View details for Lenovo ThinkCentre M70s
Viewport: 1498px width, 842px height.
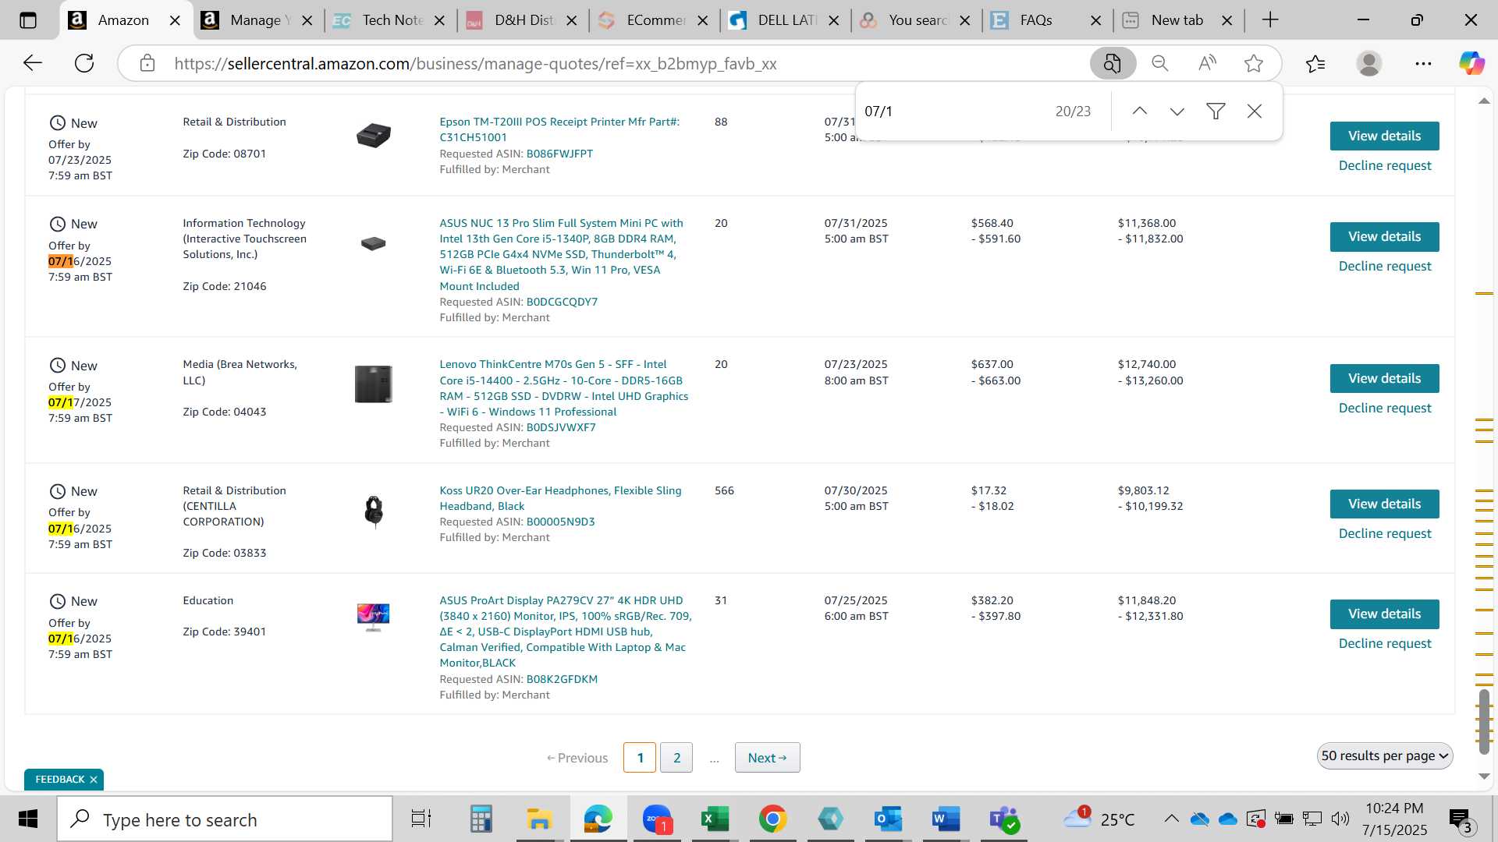[x=1384, y=378]
